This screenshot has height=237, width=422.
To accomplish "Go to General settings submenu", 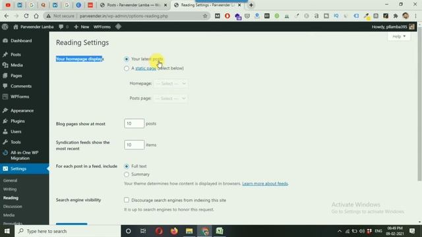I will [11, 180].
